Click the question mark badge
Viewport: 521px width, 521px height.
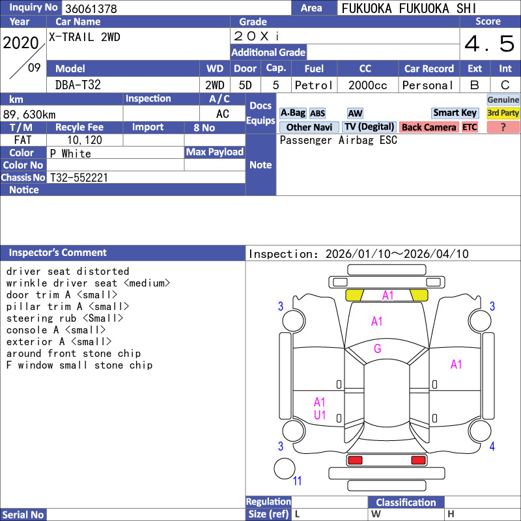point(503,127)
